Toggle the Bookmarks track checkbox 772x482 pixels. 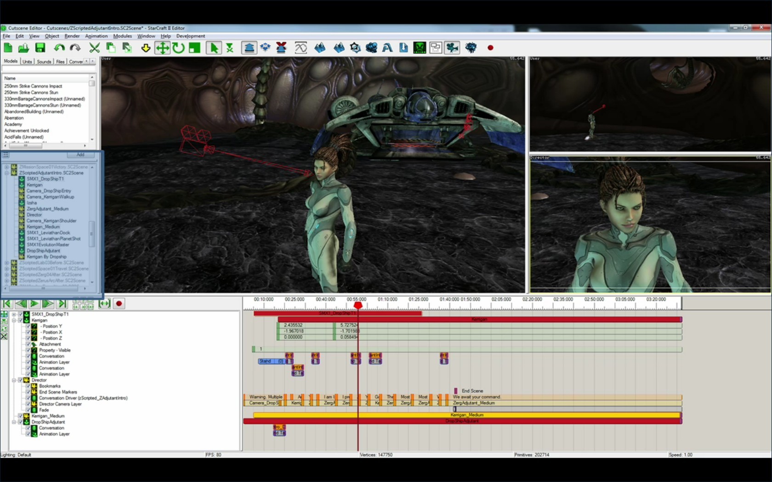28,386
